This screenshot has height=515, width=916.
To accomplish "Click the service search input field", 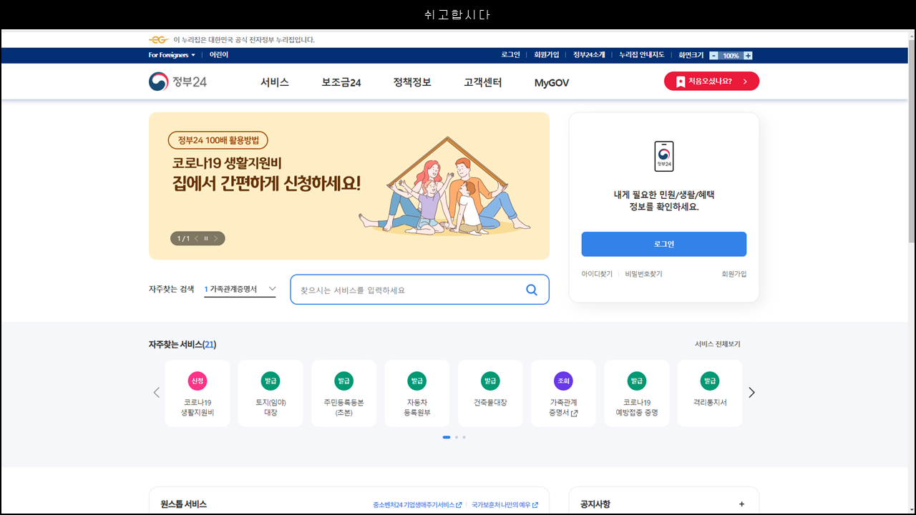I will [x=419, y=290].
